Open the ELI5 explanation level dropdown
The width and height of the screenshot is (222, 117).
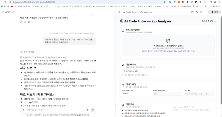209,21
